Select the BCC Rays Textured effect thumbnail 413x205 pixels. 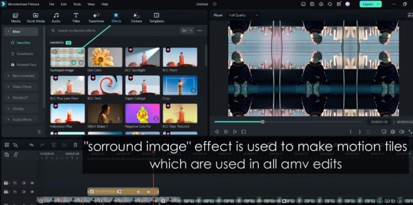[x=180, y=113]
